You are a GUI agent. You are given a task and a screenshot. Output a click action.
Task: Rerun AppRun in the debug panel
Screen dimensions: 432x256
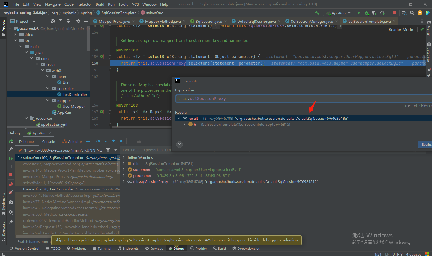coord(11,142)
